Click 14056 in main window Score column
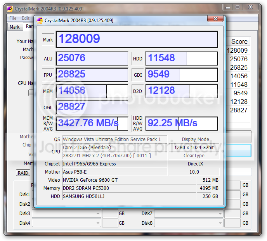This screenshot has height=241, width=267. click(239, 76)
